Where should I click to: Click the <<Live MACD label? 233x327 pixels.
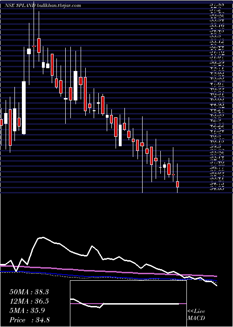point(196,315)
